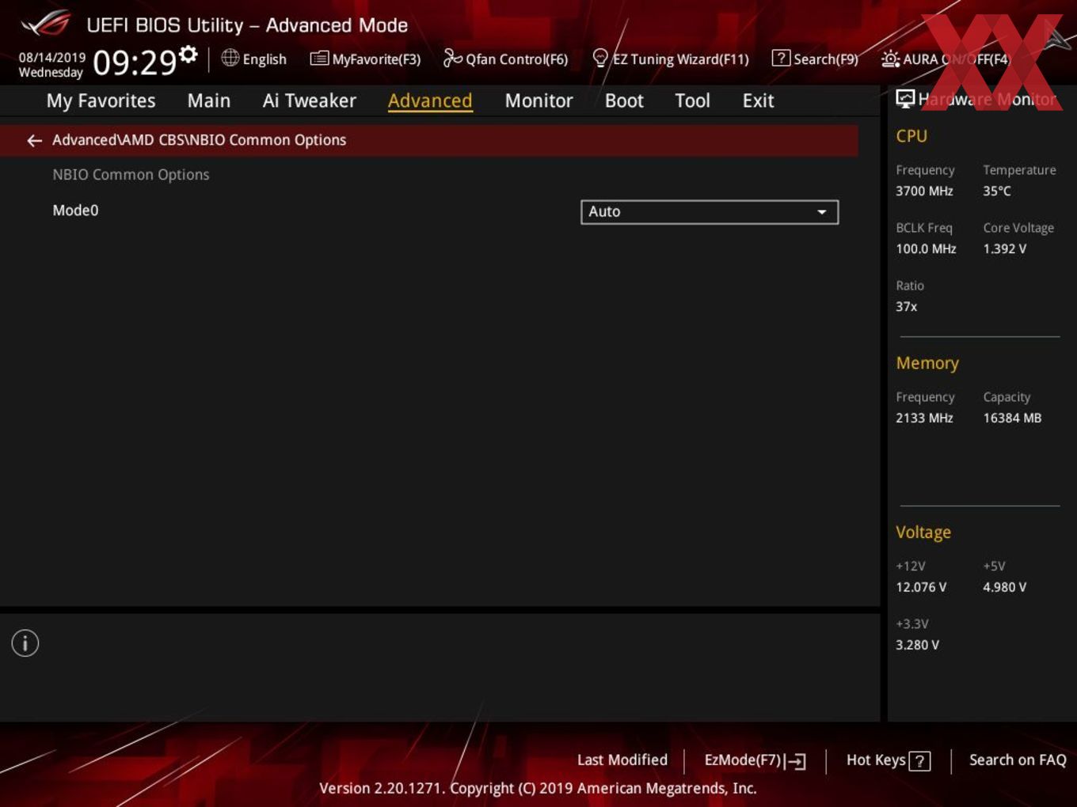1077x807 pixels.
Task: Click the AURA light icon
Action: tap(890, 59)
